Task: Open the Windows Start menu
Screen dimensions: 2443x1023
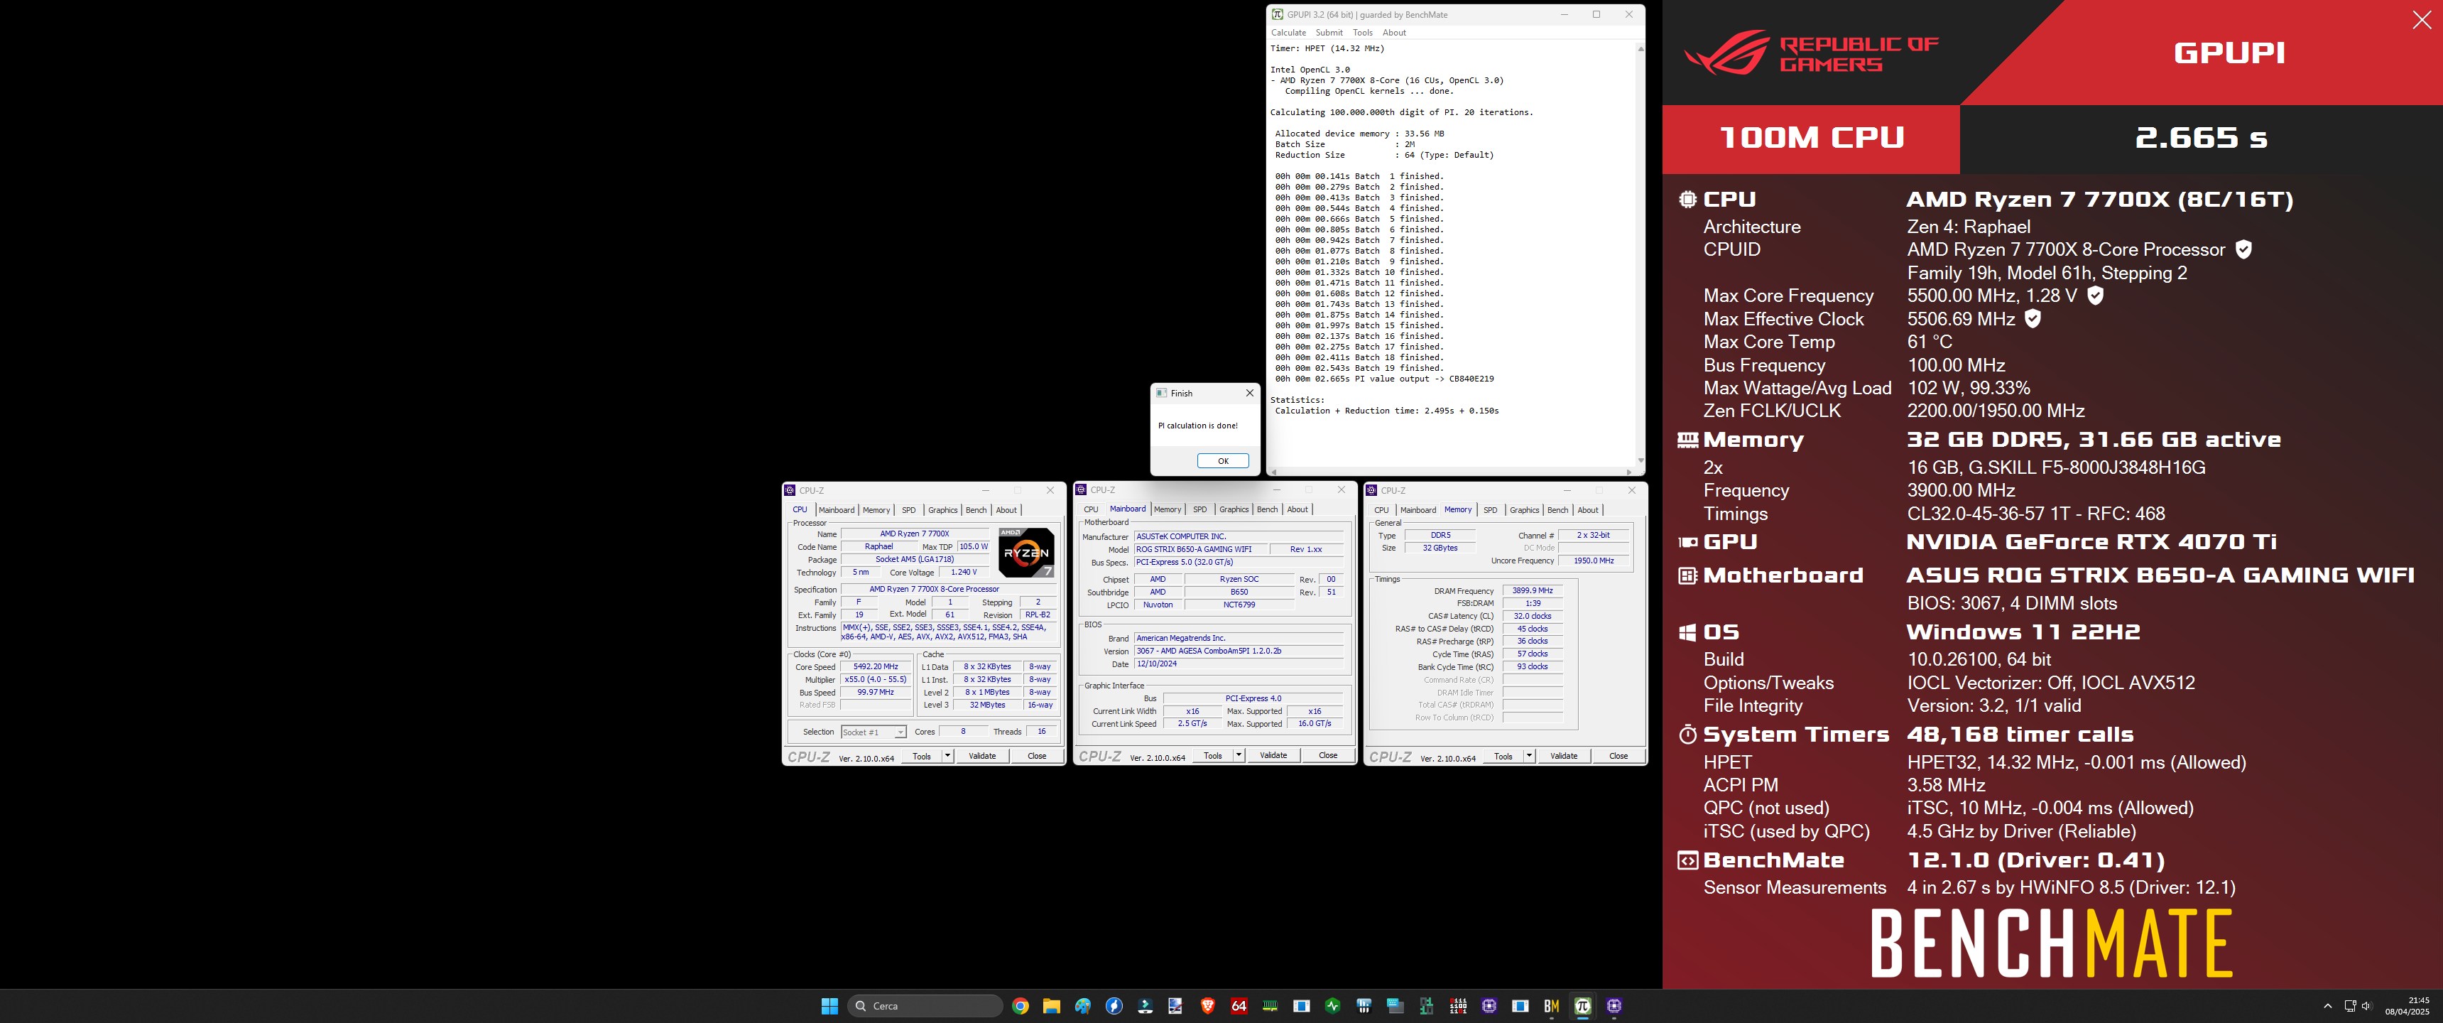Action: coord(829,1006)
